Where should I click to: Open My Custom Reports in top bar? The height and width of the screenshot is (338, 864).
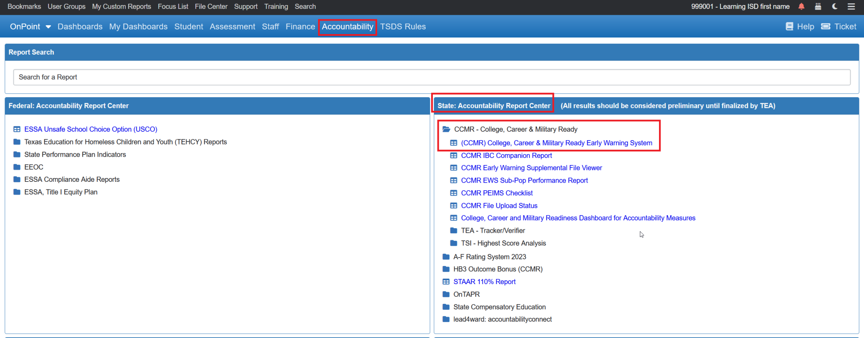121,6
